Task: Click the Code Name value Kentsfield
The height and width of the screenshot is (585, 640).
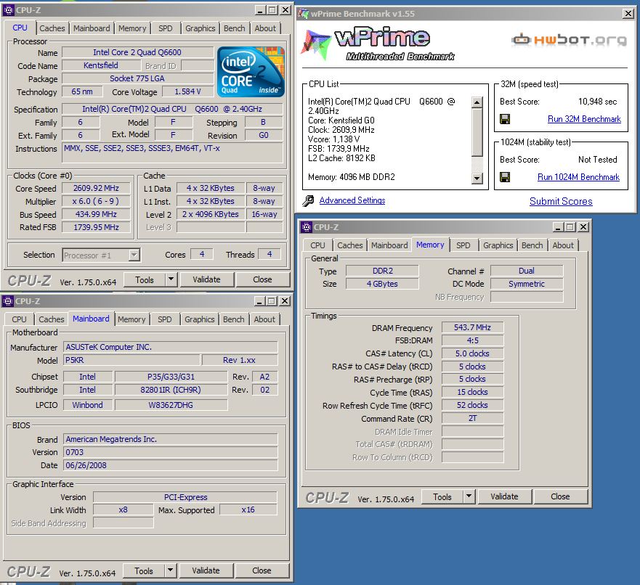Action: (101, 65)
